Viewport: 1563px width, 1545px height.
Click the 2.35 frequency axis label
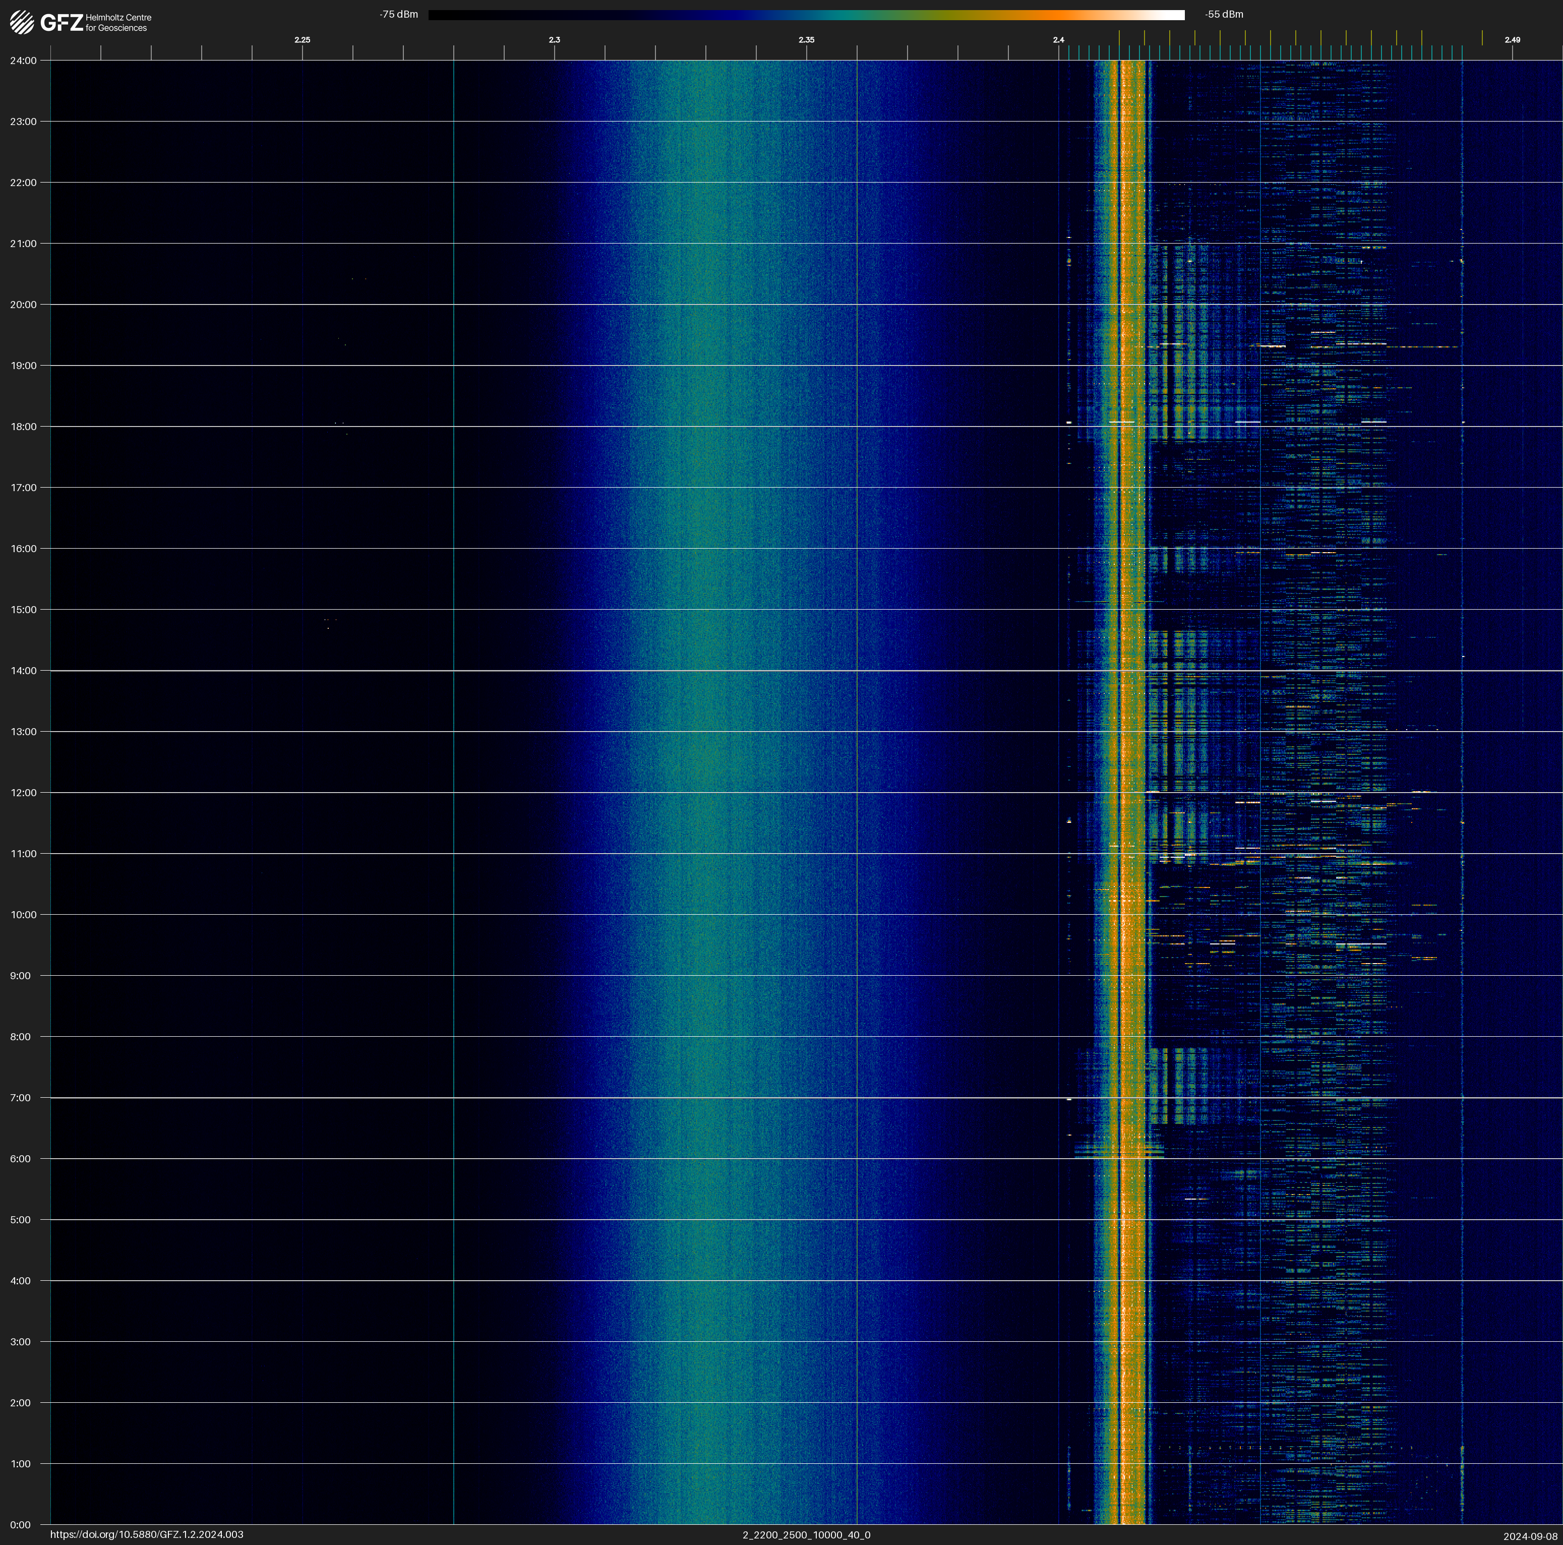point(806,40)
